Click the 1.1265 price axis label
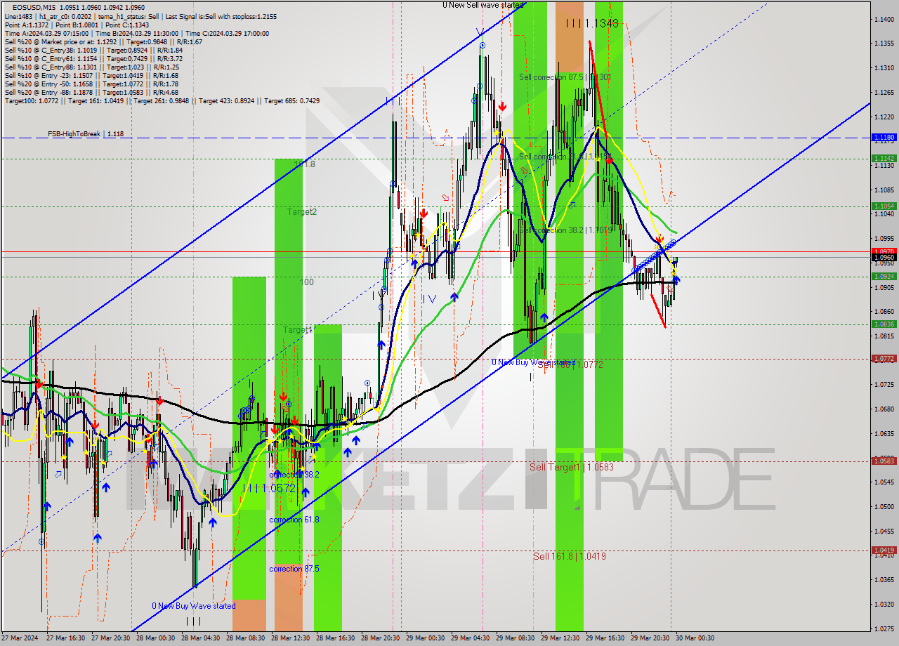The width and height of the screenshot is (899, 646). click(x=884, y=93)
